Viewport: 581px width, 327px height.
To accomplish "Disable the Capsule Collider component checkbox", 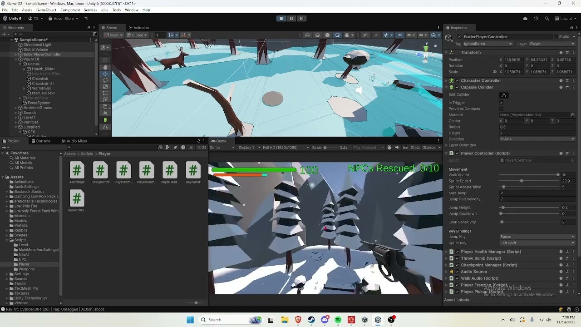I will click(457, 87).
